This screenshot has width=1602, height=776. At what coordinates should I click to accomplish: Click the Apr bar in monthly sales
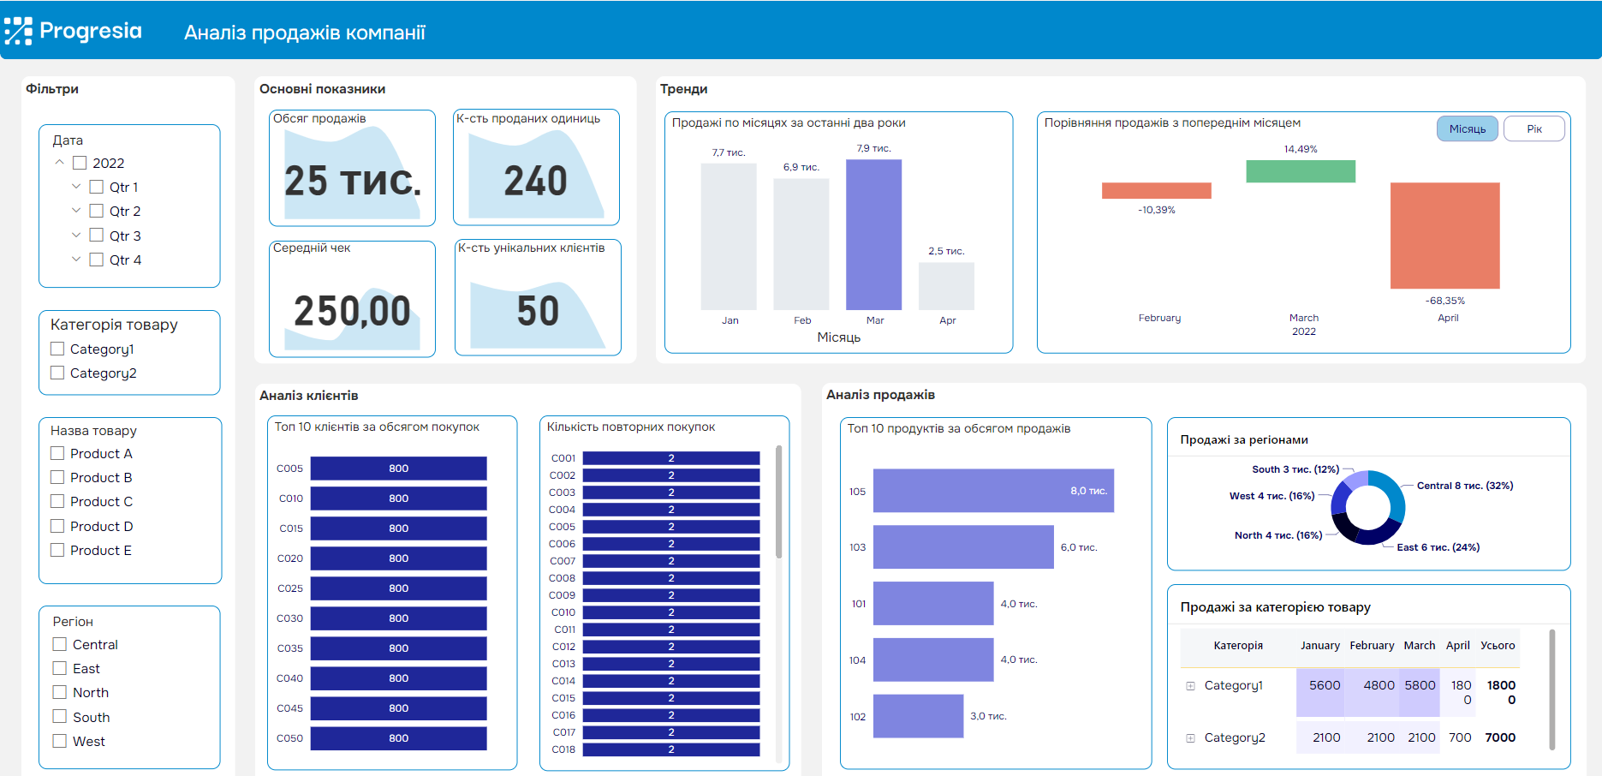coord(946,286)
